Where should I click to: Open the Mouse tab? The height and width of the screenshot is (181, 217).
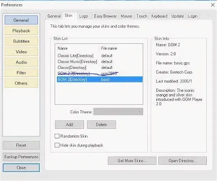click(x=126, y=16)
